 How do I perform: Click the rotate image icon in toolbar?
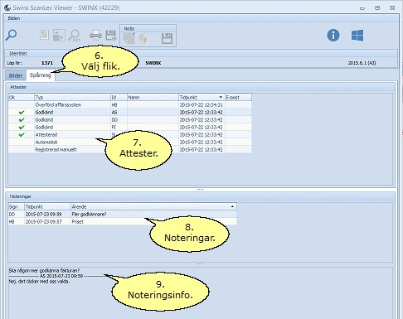coord(59,36)
